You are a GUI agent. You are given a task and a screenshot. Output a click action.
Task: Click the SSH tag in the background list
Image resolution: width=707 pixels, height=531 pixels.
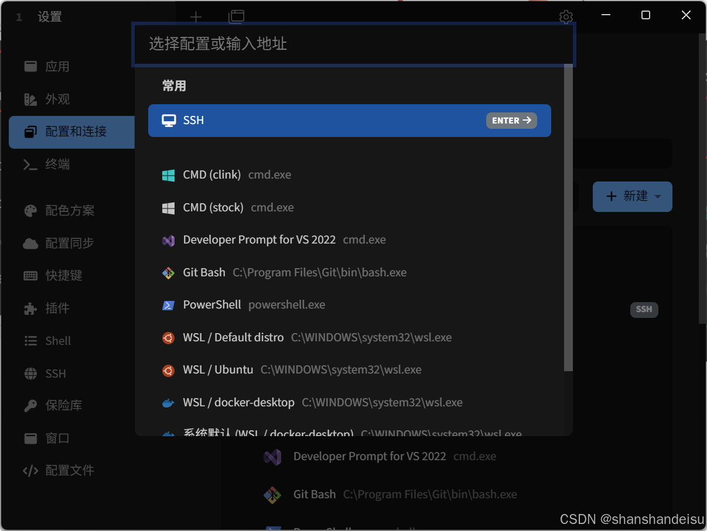(644, 310)
